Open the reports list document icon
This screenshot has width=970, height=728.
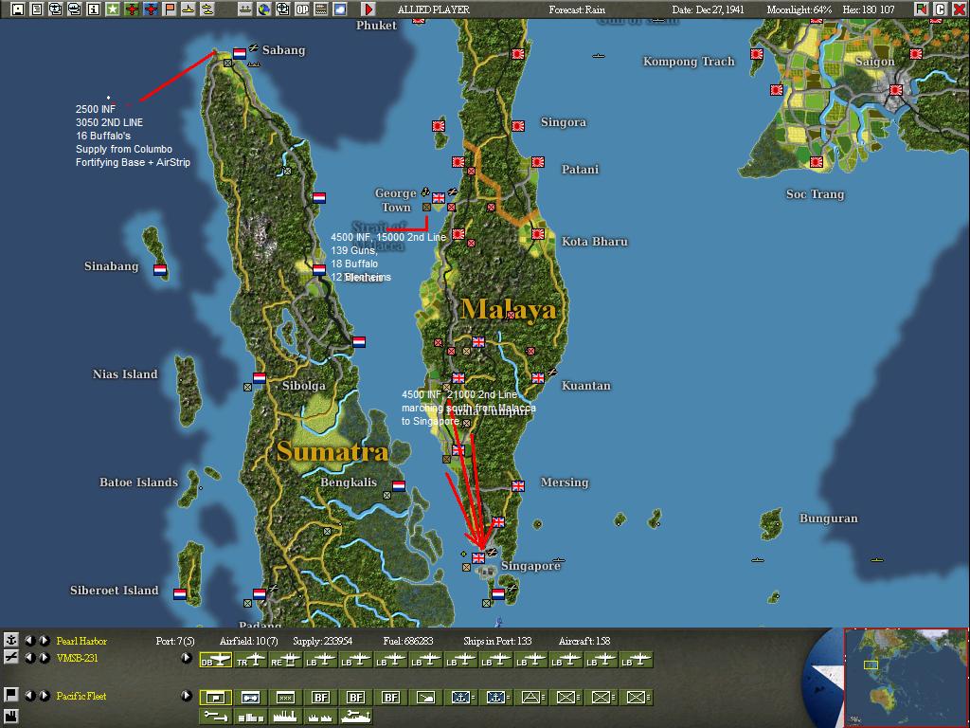tap(37, 9)
